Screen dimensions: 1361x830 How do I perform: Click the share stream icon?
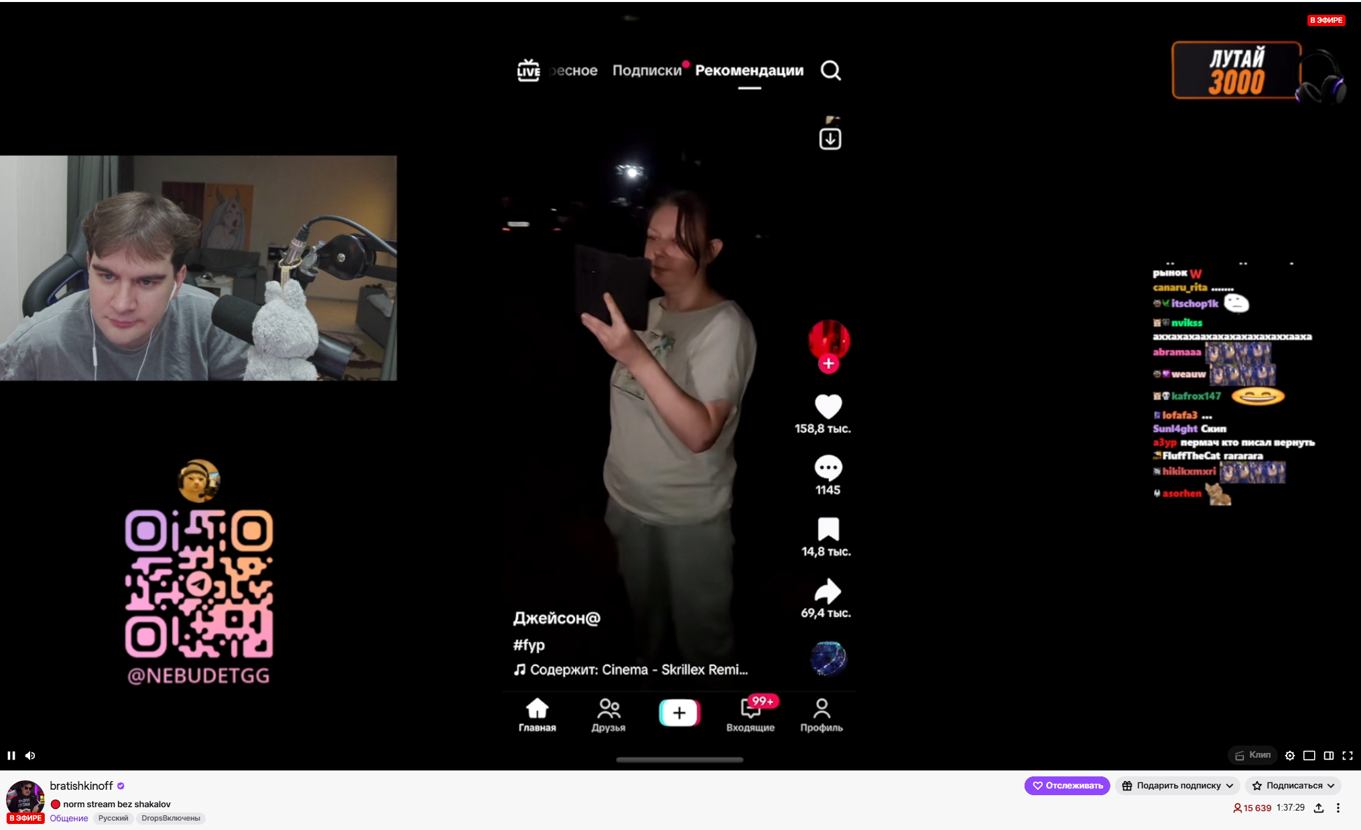click(x=1318, y=808)
